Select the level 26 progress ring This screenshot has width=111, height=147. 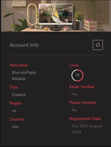77,75
